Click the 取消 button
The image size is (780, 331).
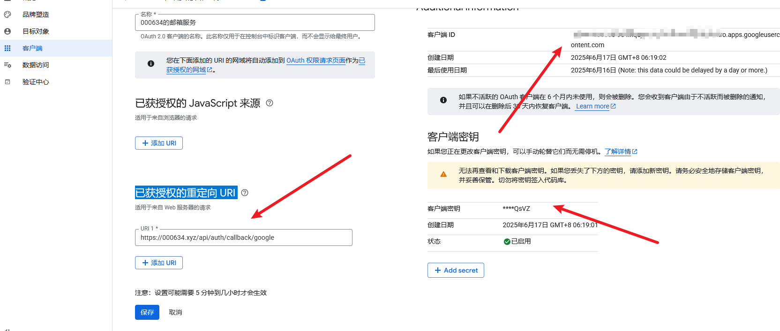click(x=175, y=312)
